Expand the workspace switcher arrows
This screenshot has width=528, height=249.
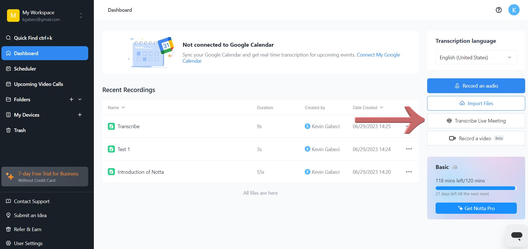click(81, 15)
